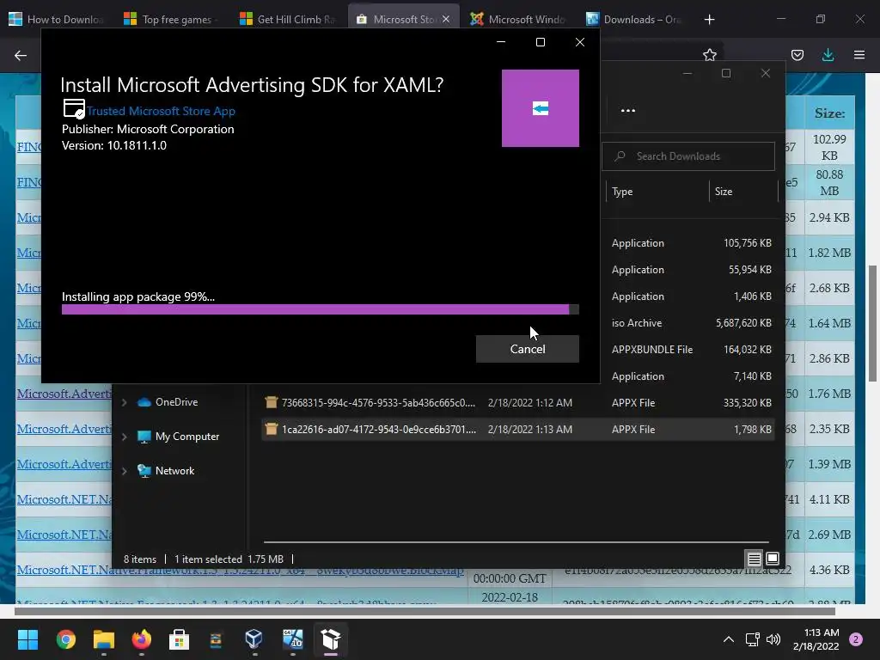Select My Computer in navigation pane
Screen dimensions: 880x660
pos(186,437)
